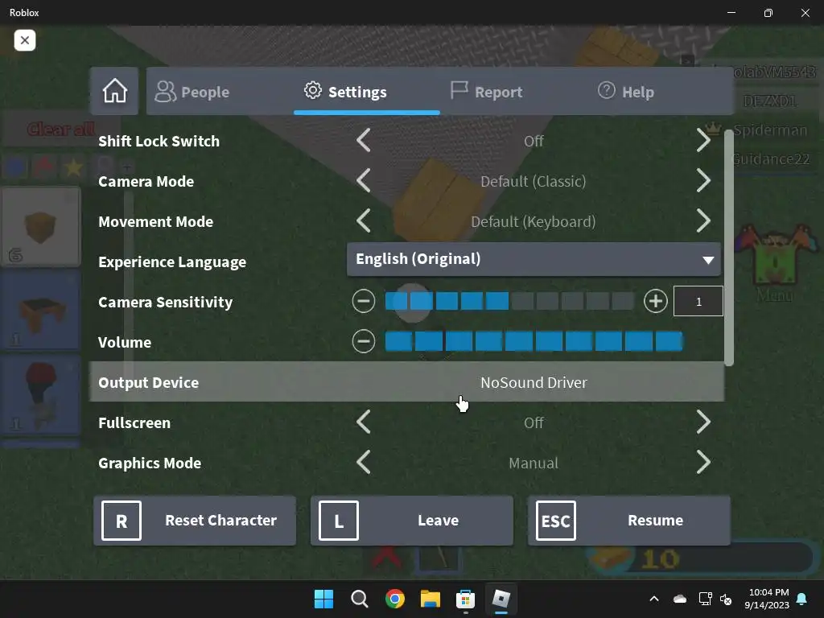Viewport: 824px width, 618px height.
Task: Launch Google Chrome from taskbar
Action: pyautogui.click(x=394, y=599)
